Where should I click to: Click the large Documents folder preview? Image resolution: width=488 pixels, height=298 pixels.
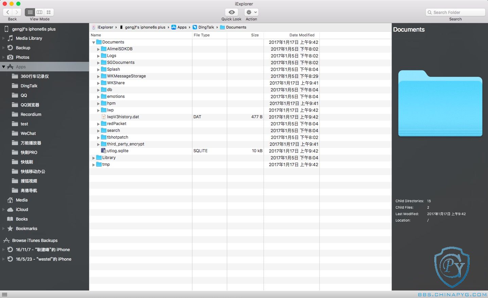pyautogui.click(x=440, y=103)
